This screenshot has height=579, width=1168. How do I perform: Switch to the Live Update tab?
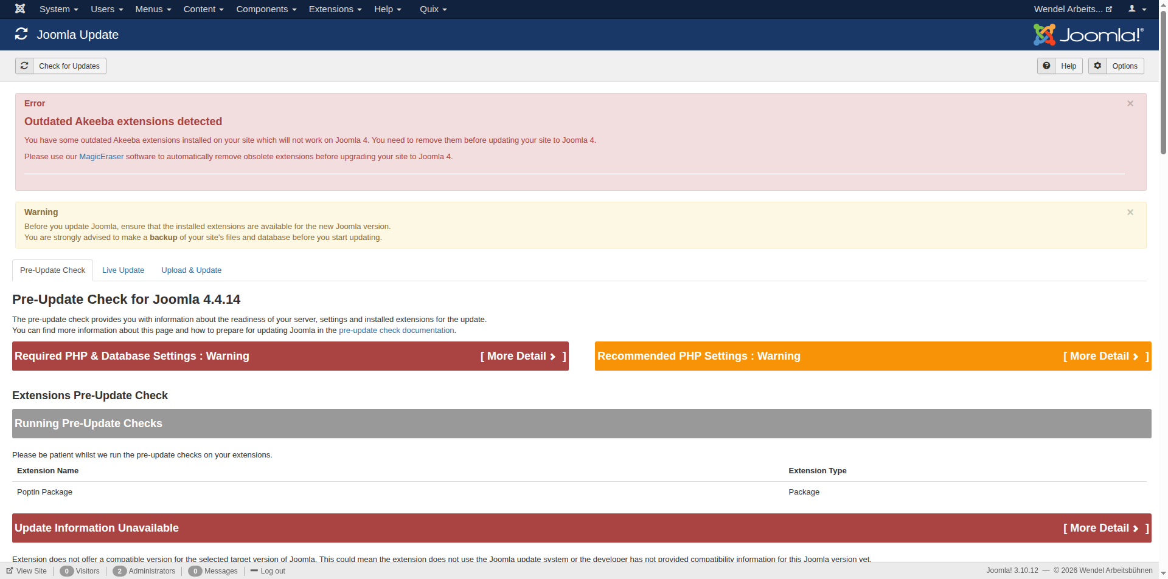point(123,270)
